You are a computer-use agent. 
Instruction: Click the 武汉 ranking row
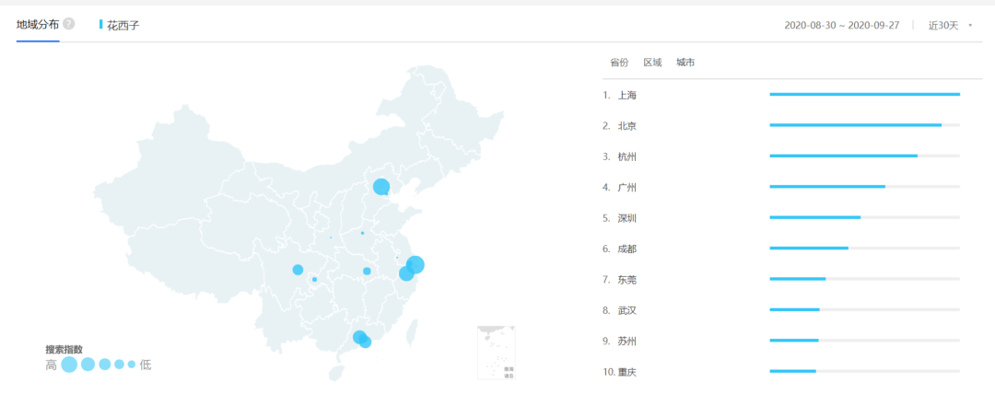[x=782, y=310]
